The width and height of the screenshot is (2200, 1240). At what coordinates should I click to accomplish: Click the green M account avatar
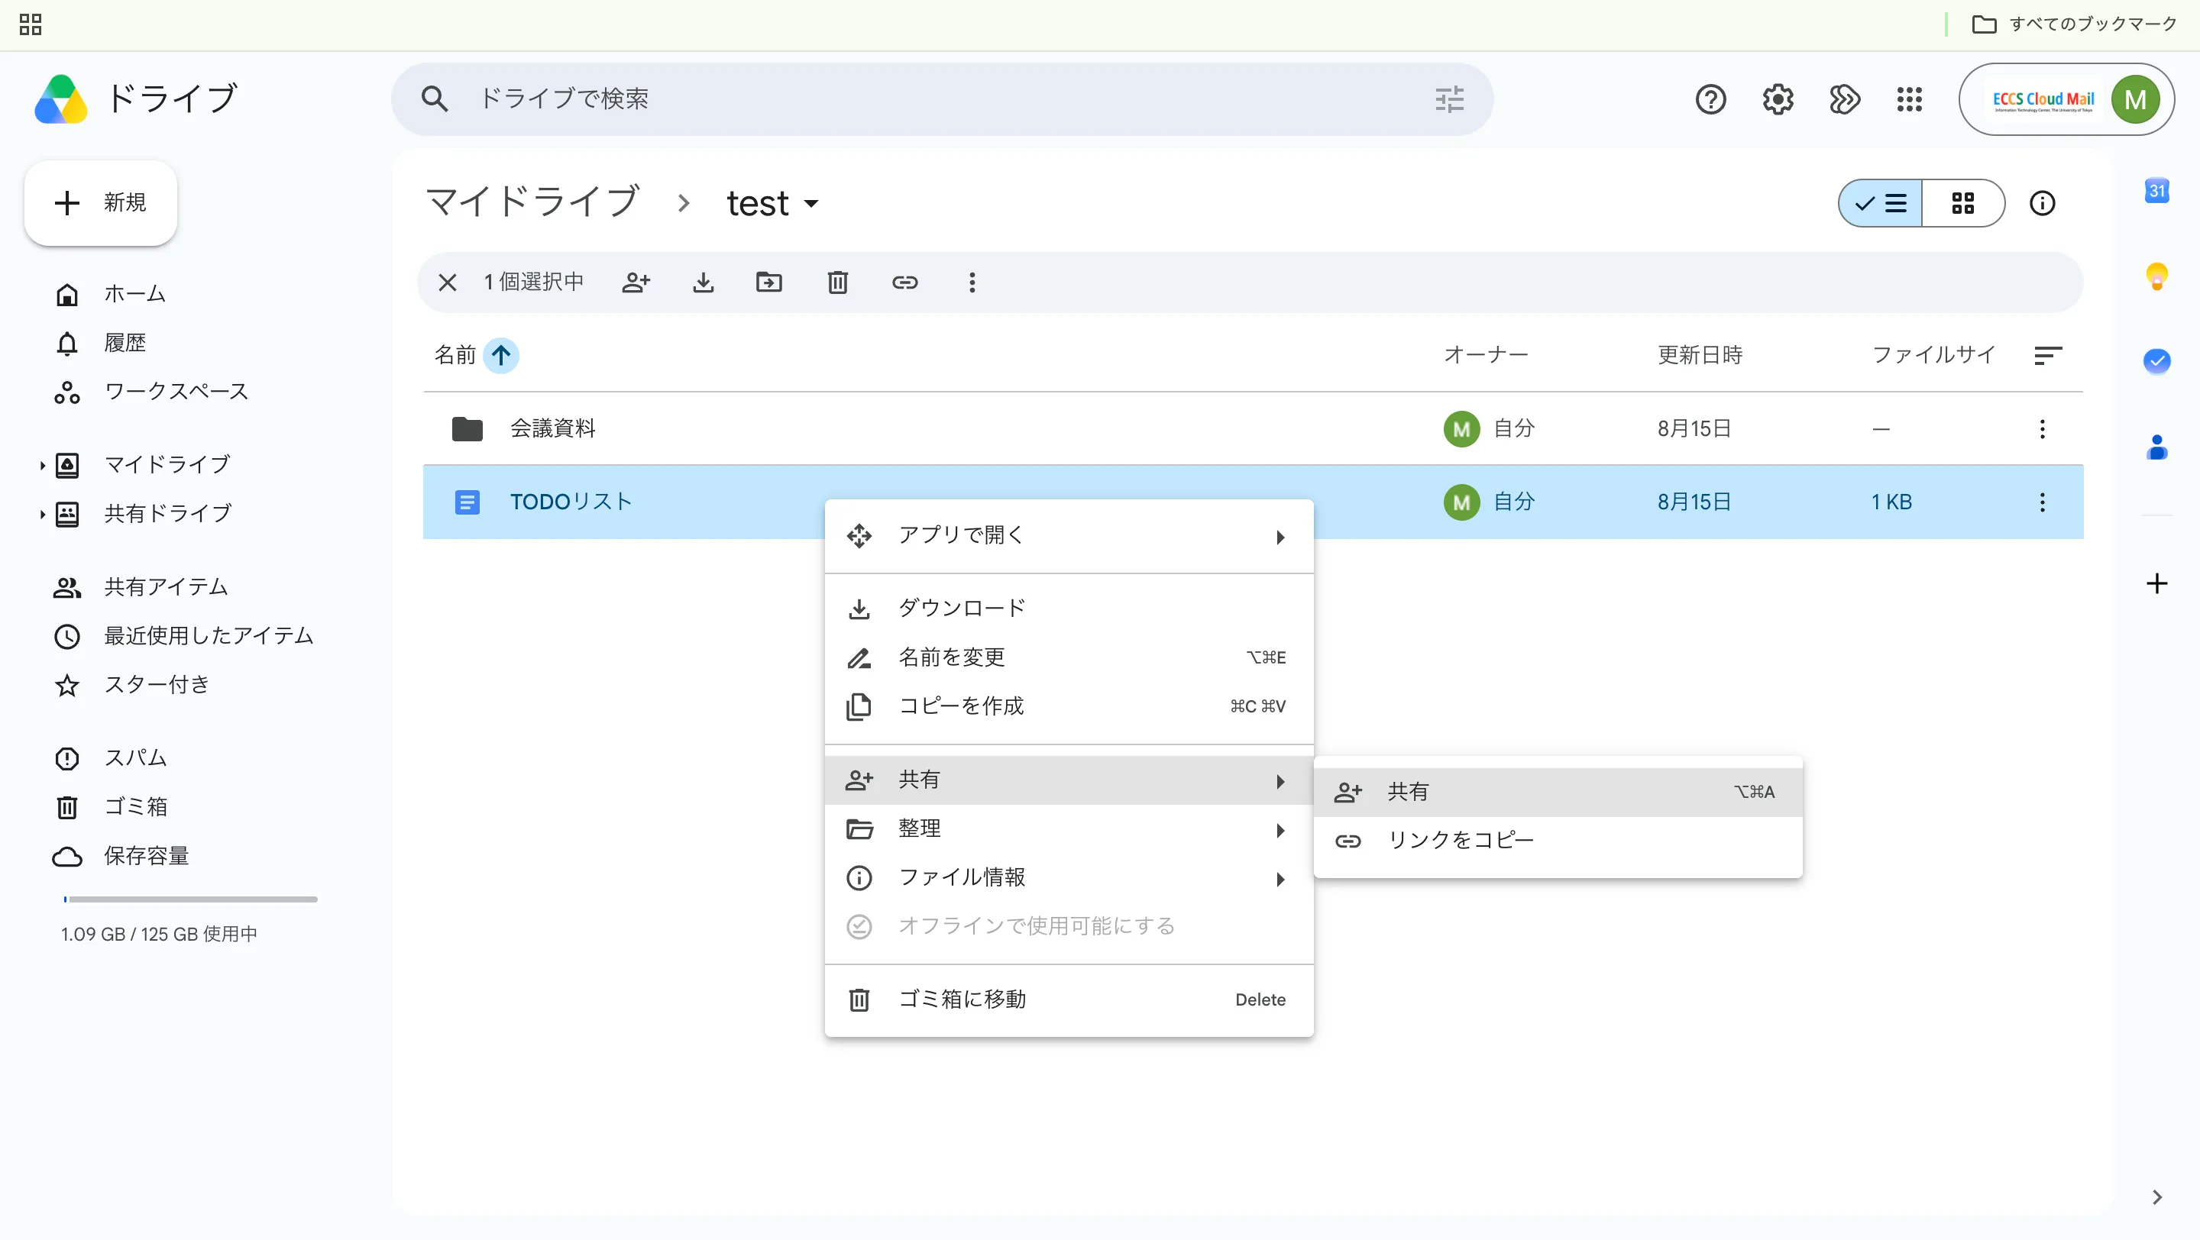[x=2135, y=100]
